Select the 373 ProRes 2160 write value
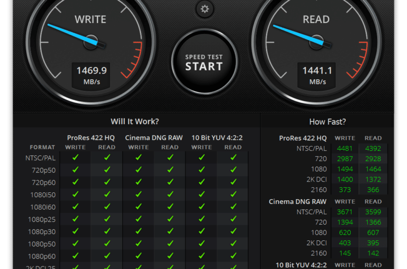 pos(345,190)
